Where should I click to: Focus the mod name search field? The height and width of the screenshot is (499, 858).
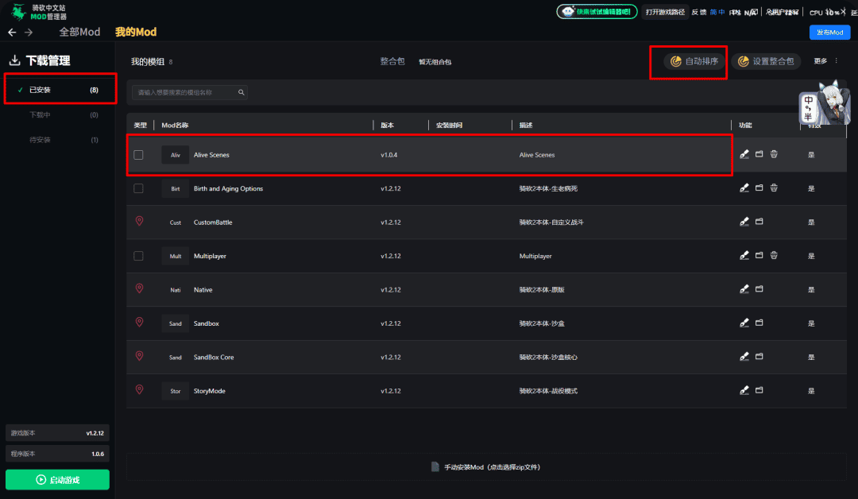(185, 93)
